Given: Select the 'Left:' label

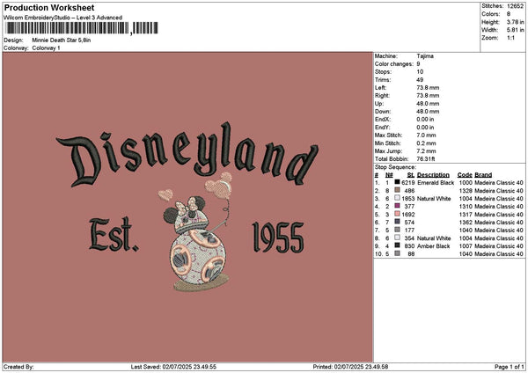Looking at the screenshot, I should click(x=380, y=88).
